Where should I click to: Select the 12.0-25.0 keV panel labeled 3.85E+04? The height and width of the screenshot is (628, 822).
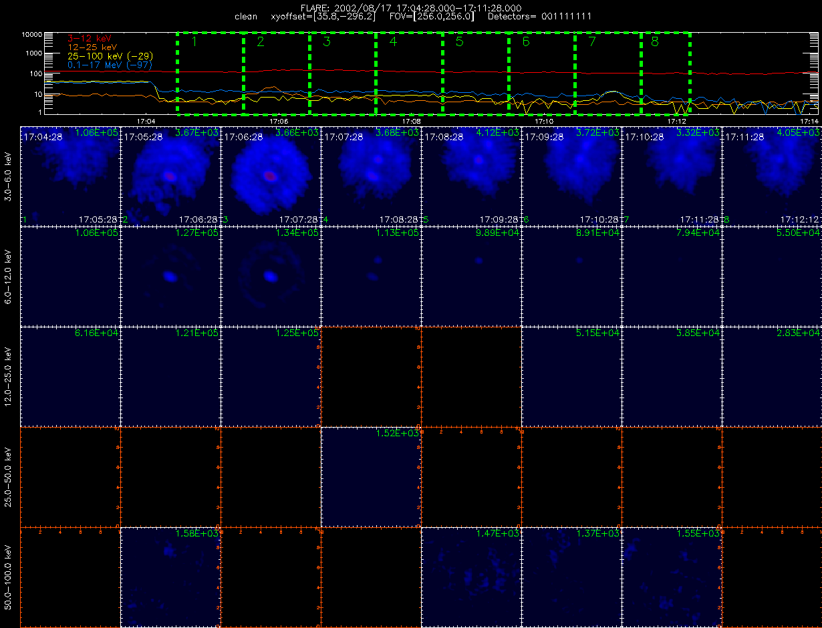pos(672,376)
